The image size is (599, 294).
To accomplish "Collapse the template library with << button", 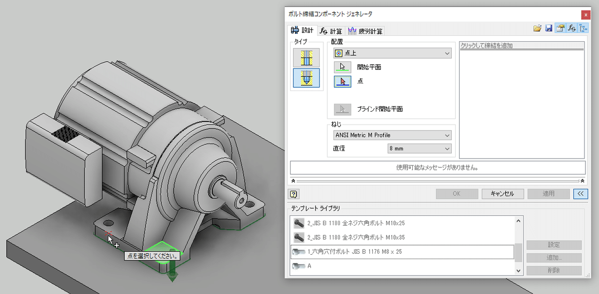I will click(x=581, y=193).
